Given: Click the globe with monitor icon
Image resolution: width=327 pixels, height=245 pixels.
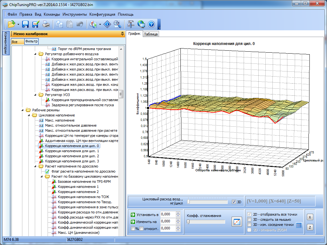Looking at the screenshot, I should (x=141, y=24).
